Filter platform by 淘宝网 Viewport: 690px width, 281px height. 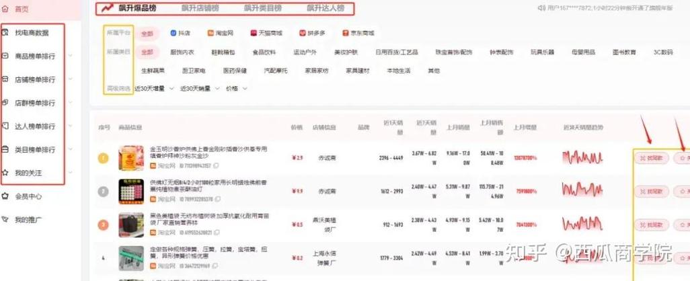220,33
